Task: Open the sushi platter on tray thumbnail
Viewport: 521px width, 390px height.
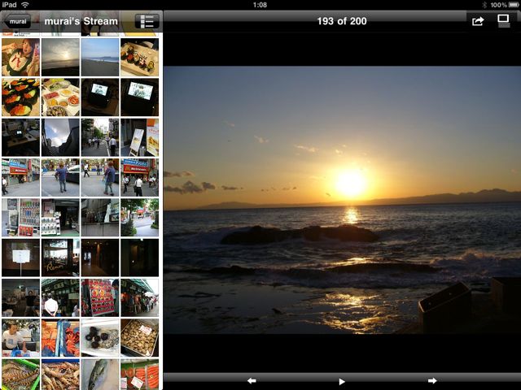Action: click(x=139, y=57)
